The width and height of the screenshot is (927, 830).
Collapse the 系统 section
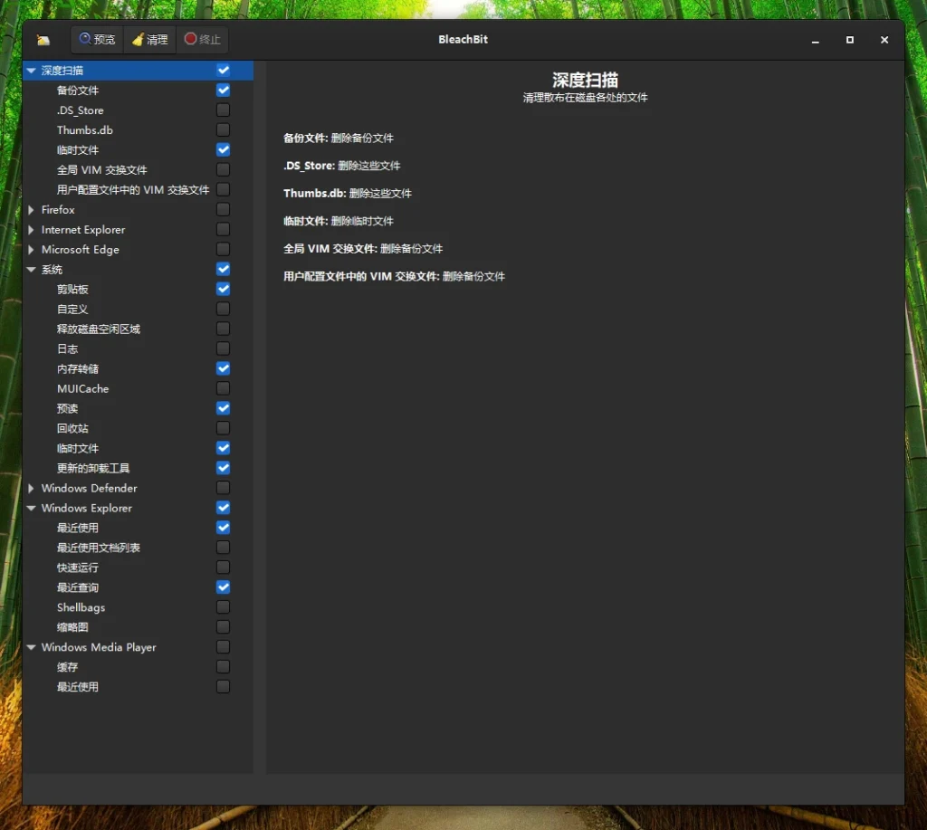[x=32, y=270]
